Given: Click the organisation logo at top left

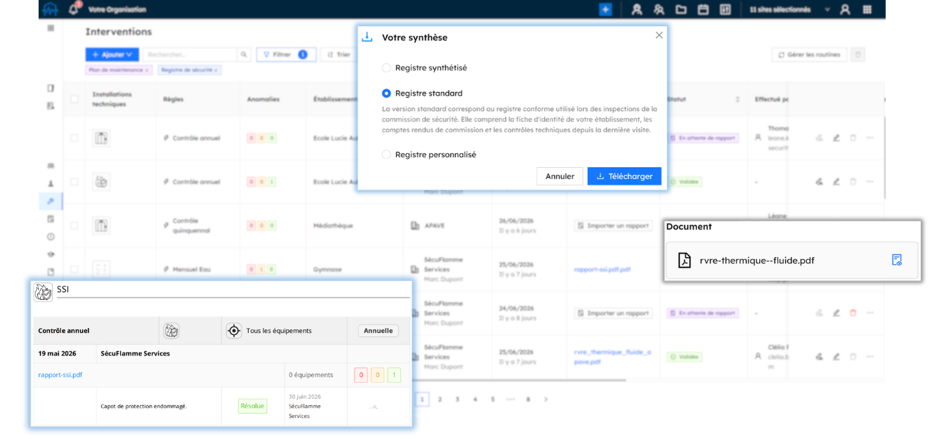Looking at the screenshot, I should click(50, 9).
